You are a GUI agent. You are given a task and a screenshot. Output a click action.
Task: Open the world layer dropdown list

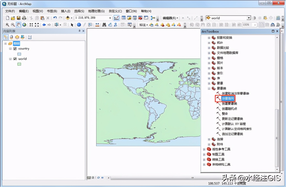(249, 18)
